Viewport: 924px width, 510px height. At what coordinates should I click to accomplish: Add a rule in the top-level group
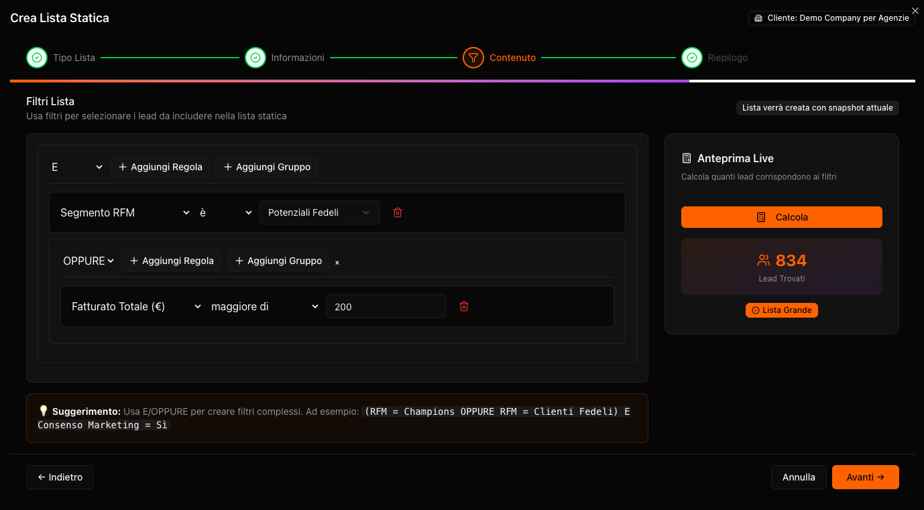(160, 167)
